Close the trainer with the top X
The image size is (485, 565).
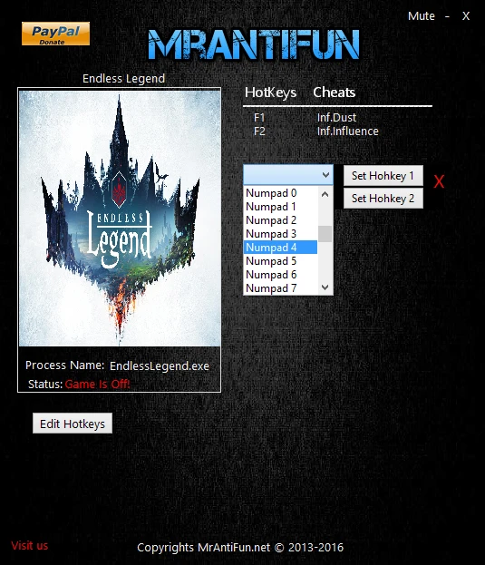coord(466,15)
